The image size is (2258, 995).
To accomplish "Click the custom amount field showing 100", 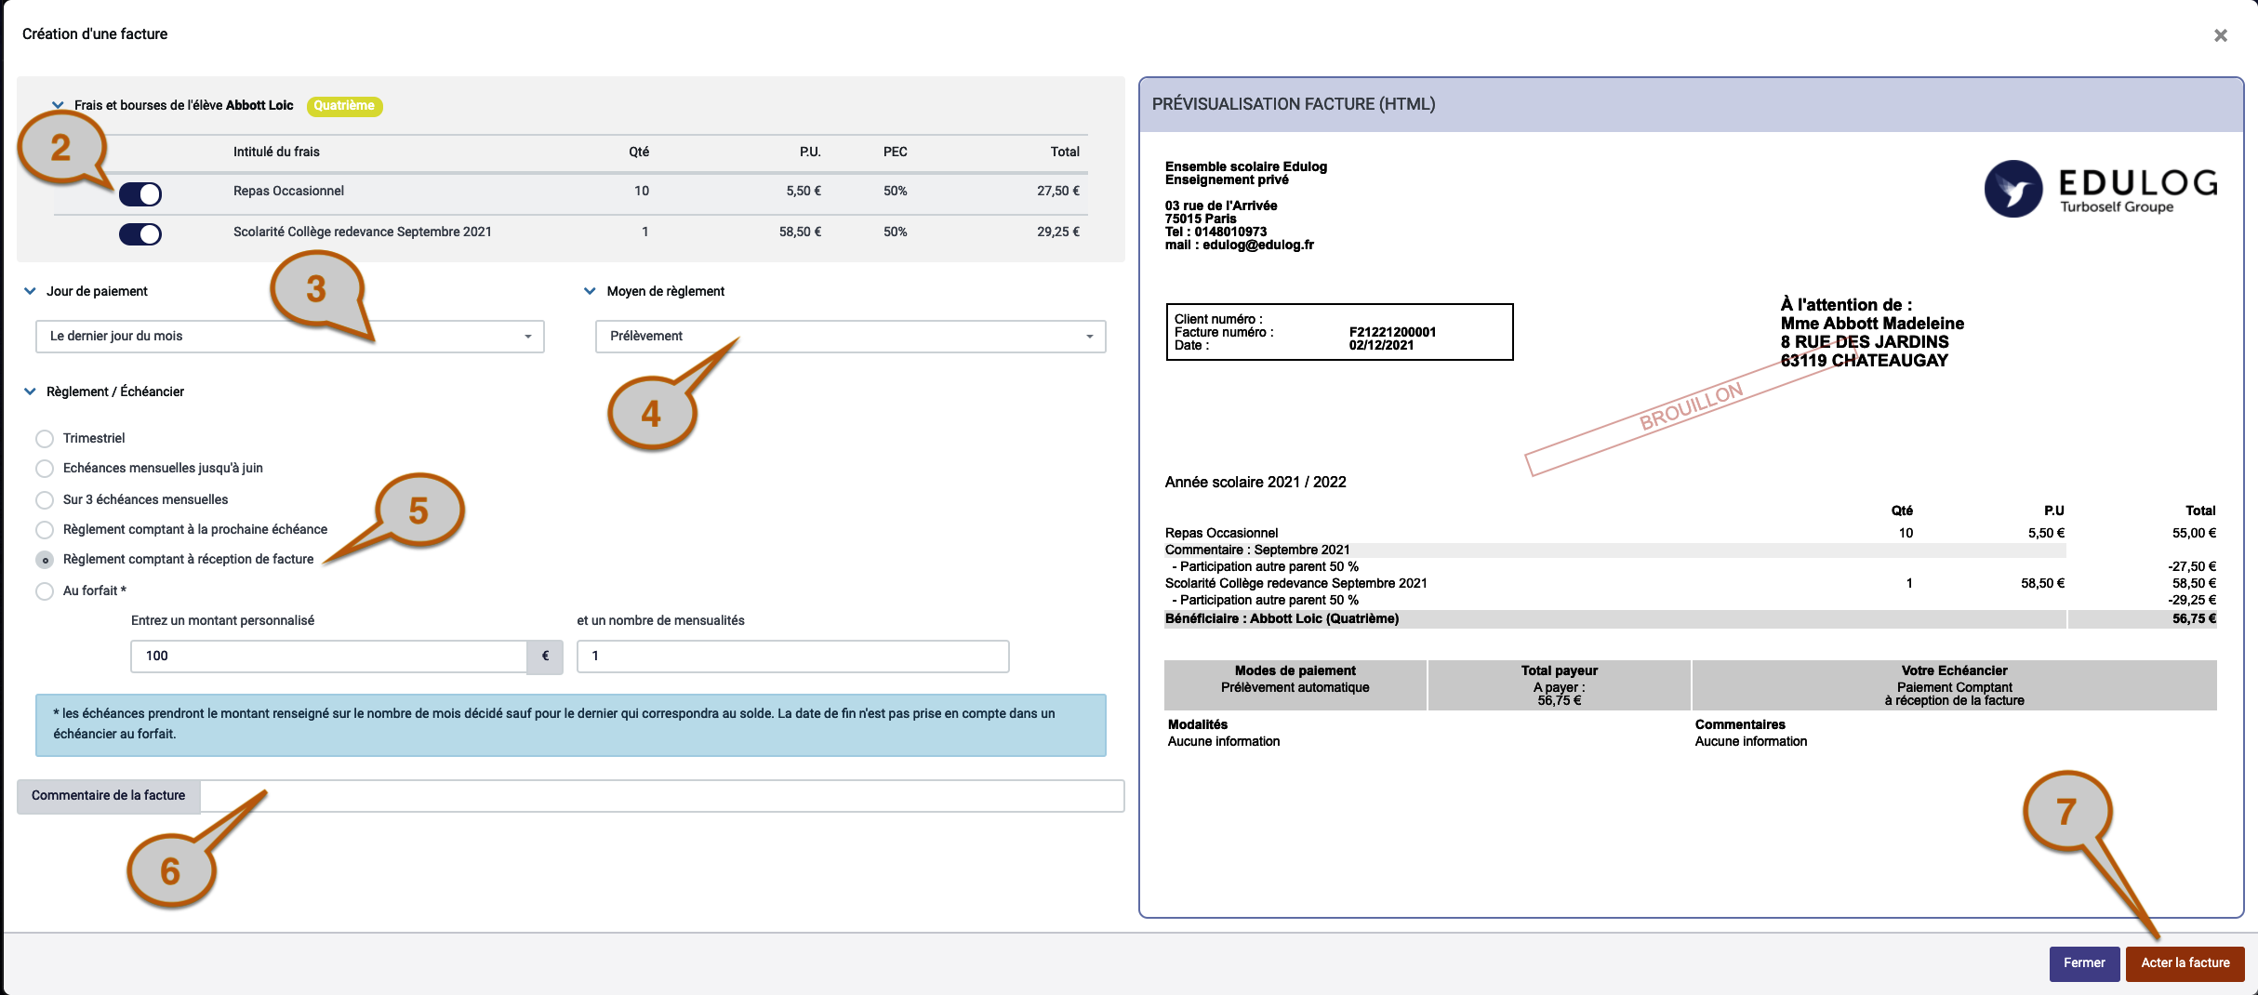I will point(329,656).
